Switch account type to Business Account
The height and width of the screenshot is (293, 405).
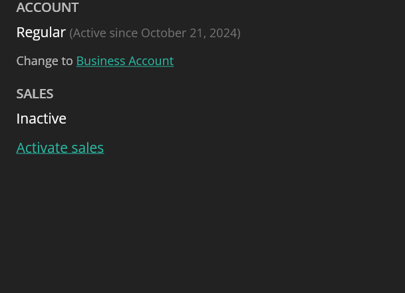(124, 60)
